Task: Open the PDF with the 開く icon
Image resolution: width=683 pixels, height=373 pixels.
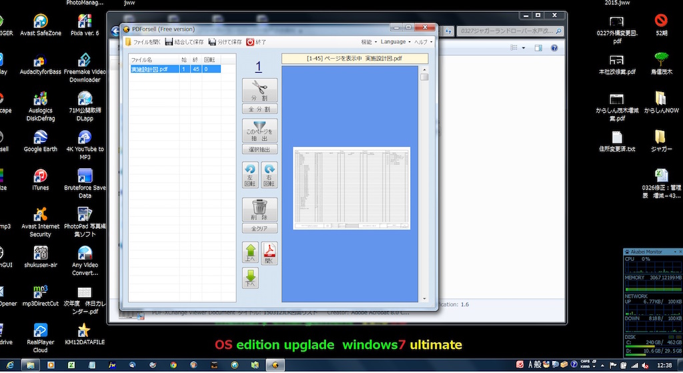Action: pos(269,254)
